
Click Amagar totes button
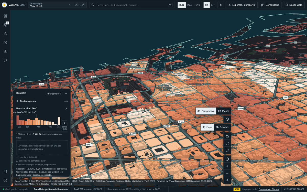[54, 94]
